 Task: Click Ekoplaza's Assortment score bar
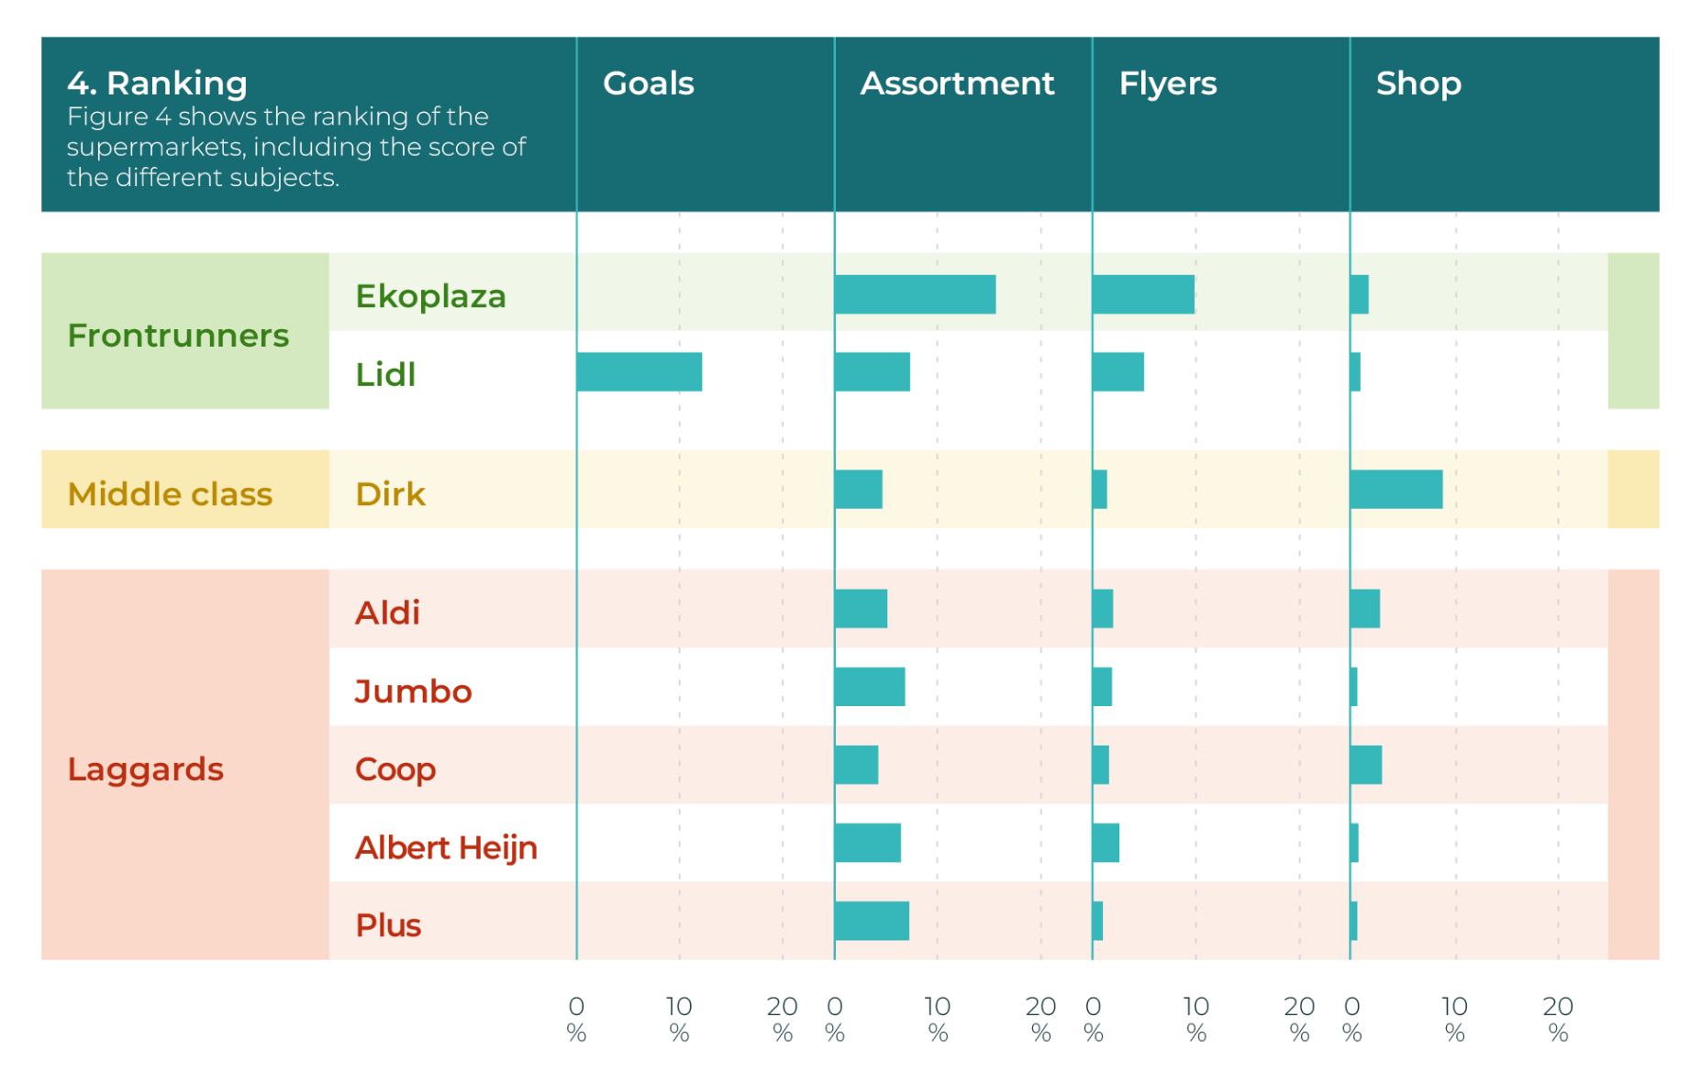915,294
